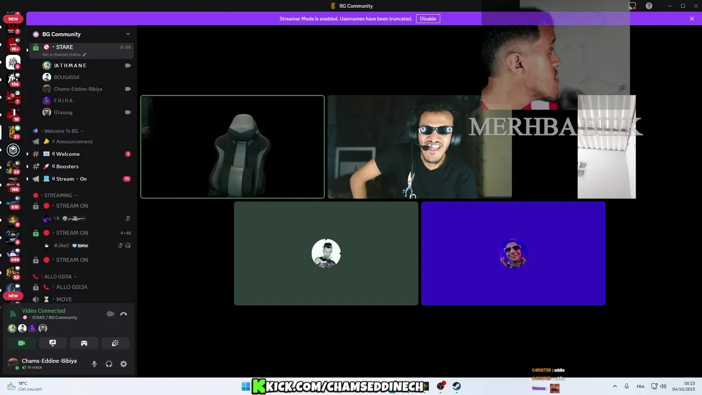The image size is (702, 395).
Task: Disable Streamer Mode via banner button
Action: (428, 19)
